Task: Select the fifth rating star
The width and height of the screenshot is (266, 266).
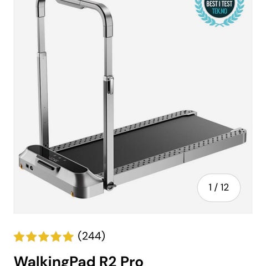Action: click(68, 237)
